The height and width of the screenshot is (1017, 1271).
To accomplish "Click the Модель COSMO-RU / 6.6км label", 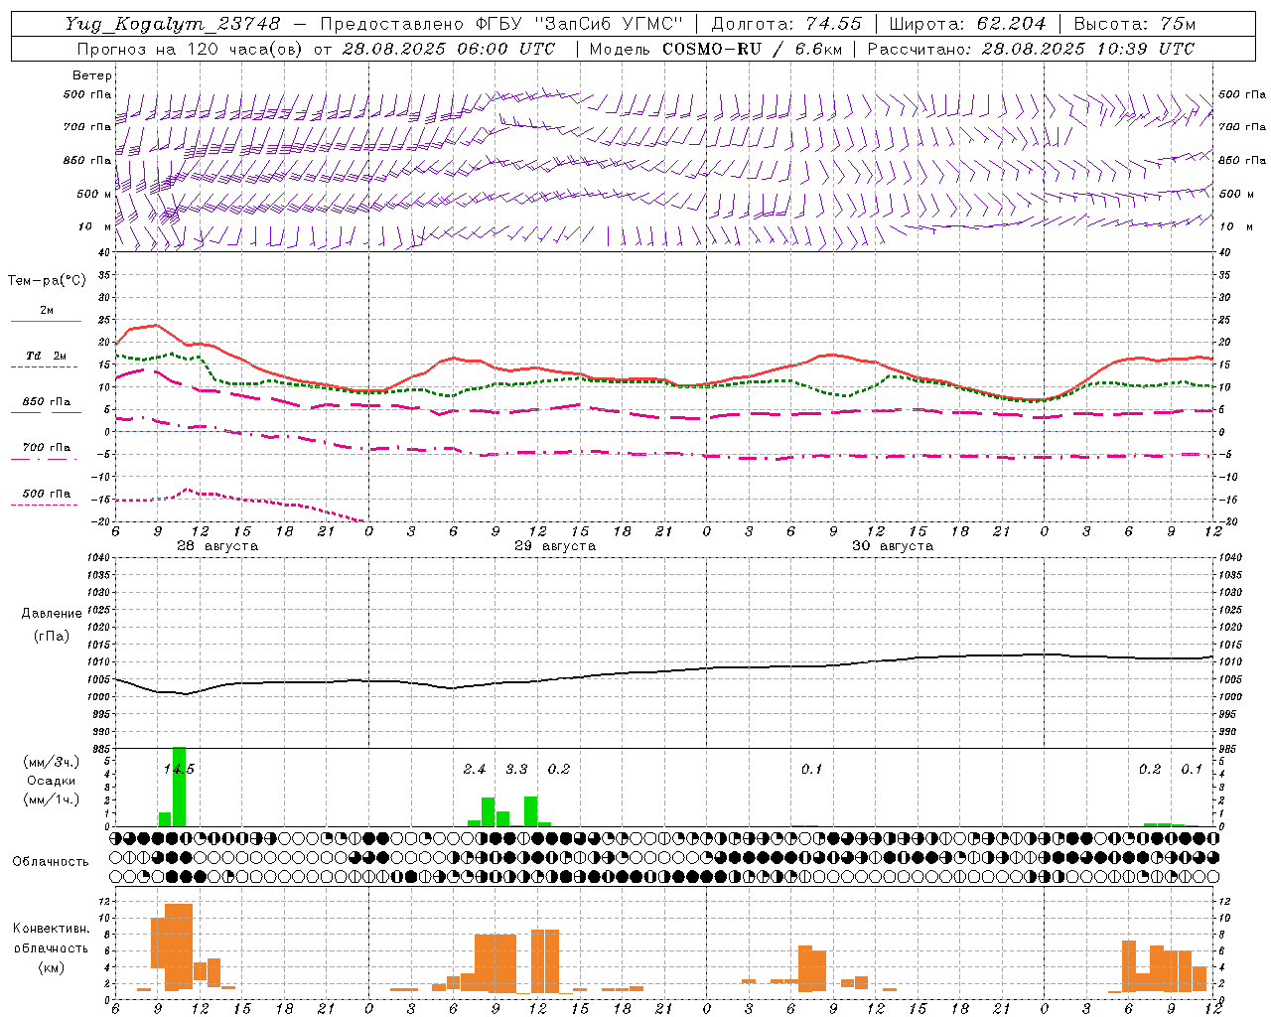I will (x=715, y=49).
